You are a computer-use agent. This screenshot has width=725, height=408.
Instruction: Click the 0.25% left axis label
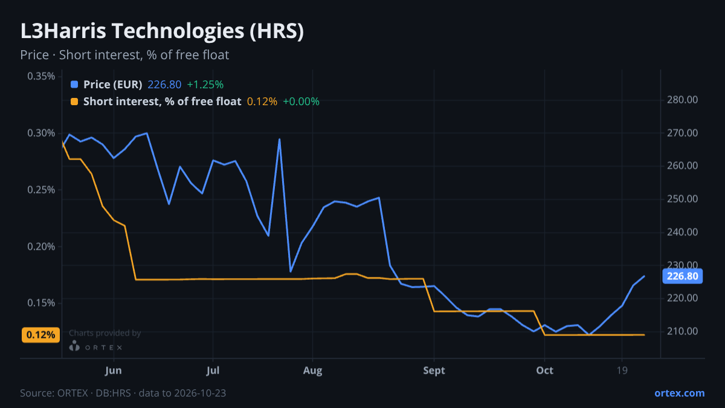(x=41, y=190)
